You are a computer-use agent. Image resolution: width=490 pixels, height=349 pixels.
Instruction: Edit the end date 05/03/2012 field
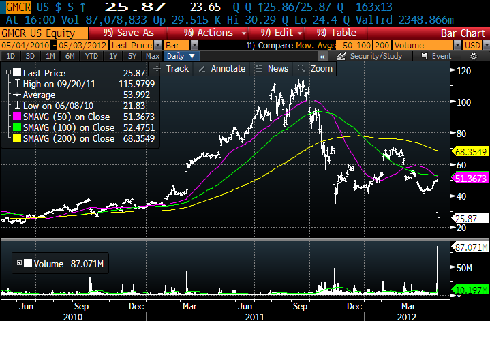(82, 45)
